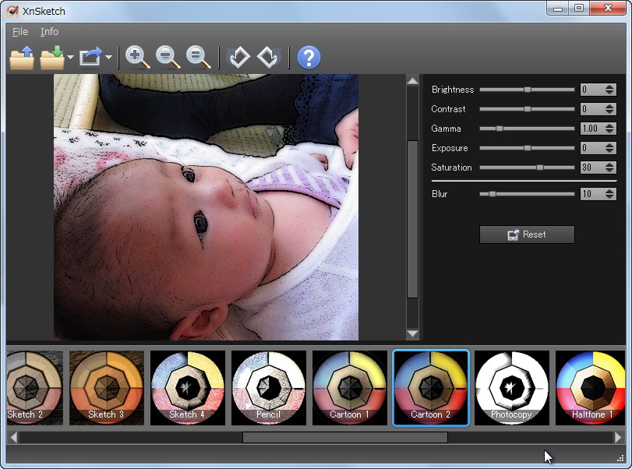
Task: Select the Photocopy effect thumbnail
Action: point(512,388)
